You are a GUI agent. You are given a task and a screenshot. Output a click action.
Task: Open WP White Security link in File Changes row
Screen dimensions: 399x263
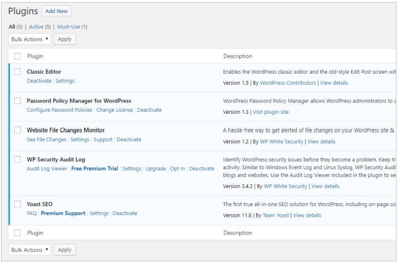(x=281, y=142)
